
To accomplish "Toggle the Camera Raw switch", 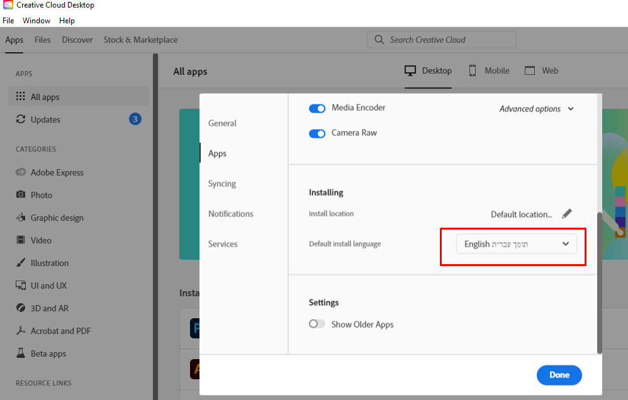I will click(317, 134).
